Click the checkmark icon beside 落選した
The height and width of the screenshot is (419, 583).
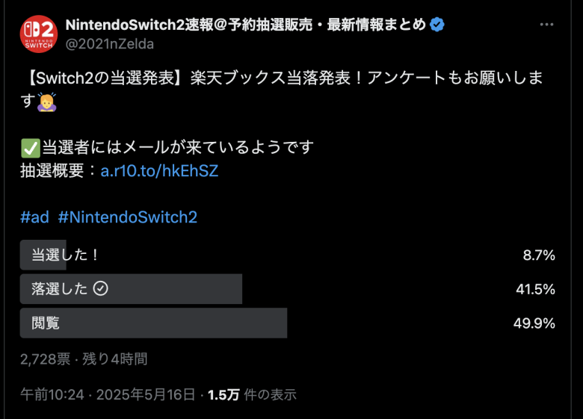coord(100,288)
